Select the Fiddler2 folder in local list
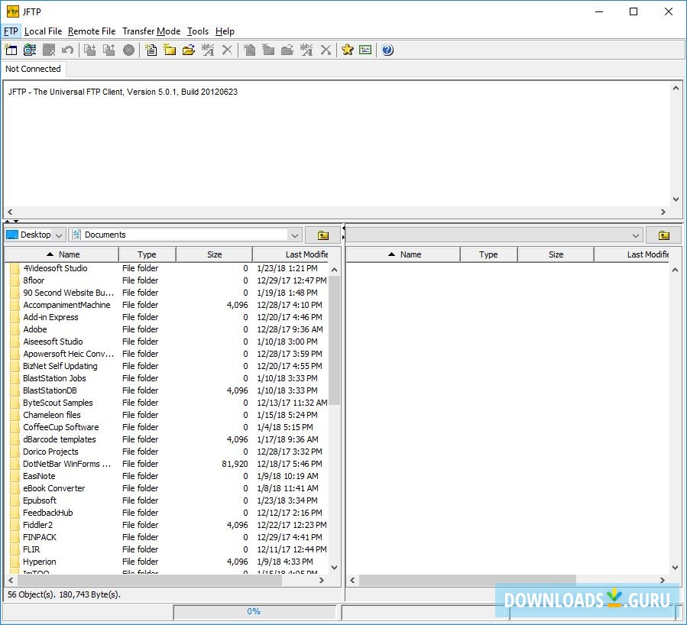Viewport: 687px width, 625px height. [x=38, y=525]
